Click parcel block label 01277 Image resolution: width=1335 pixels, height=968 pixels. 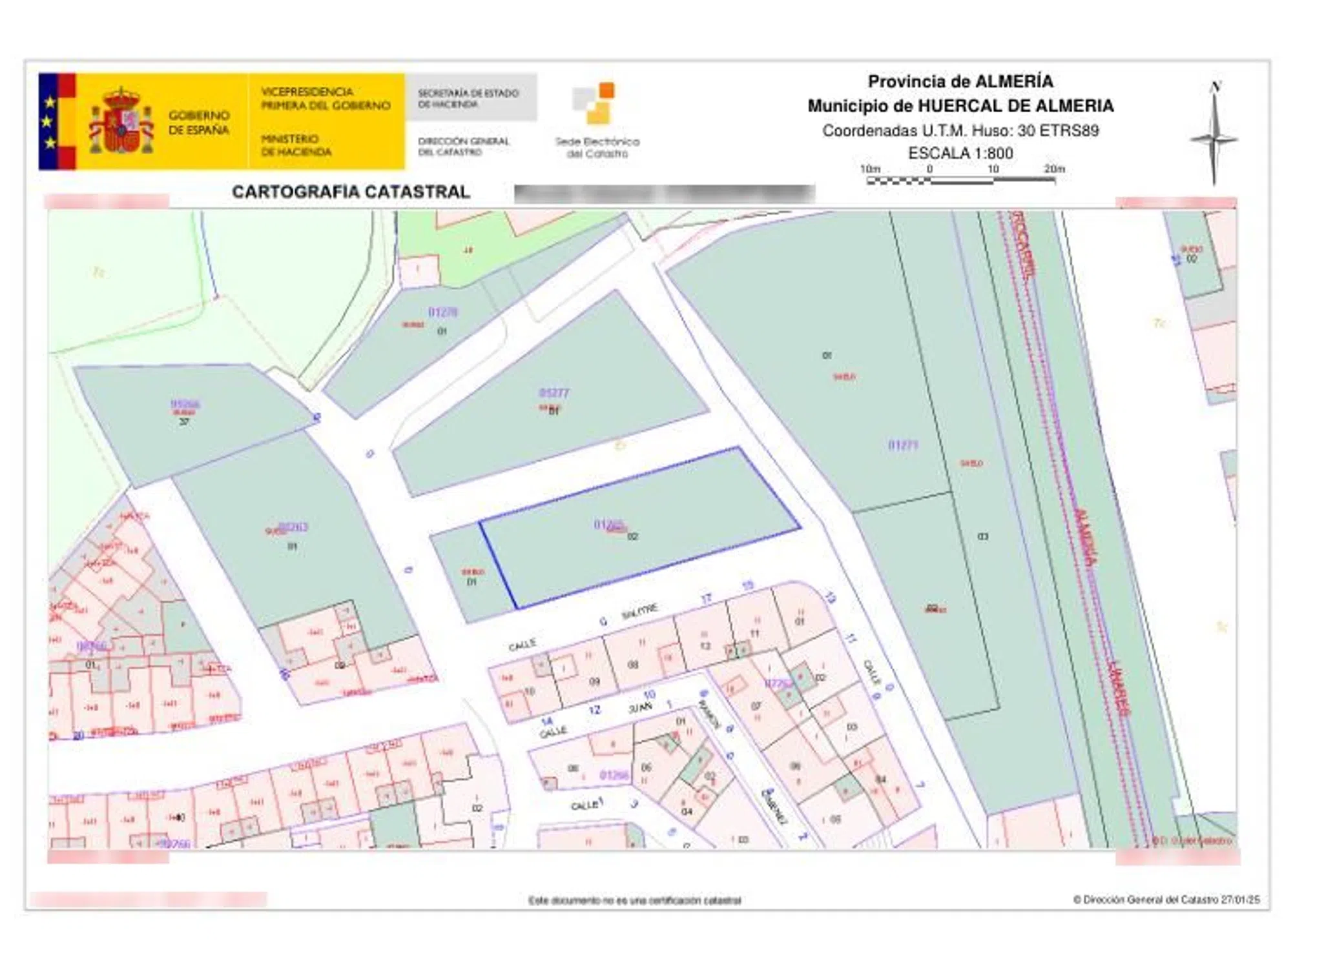[x=554, y=393]
